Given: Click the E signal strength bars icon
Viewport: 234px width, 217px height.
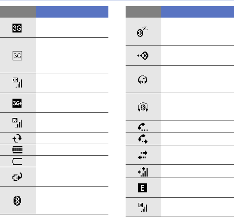Looking at the screenshot, I should click(x=143, y=207).
